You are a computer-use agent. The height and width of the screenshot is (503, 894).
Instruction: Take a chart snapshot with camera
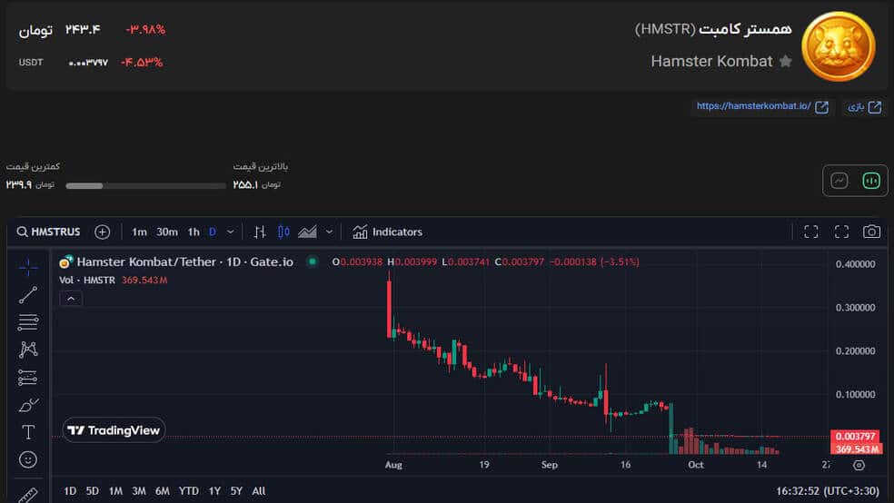tap(871, 232)
